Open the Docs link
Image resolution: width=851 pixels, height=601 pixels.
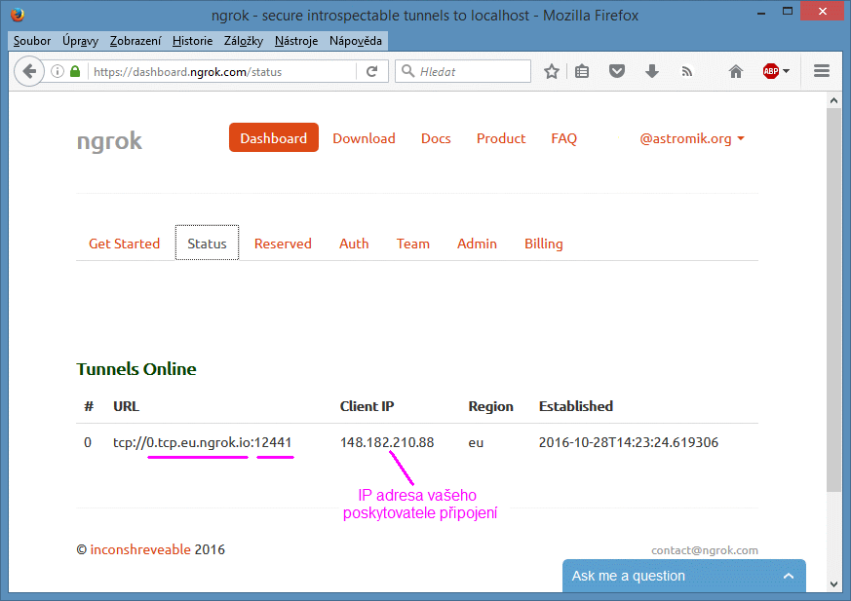point(436,138)
